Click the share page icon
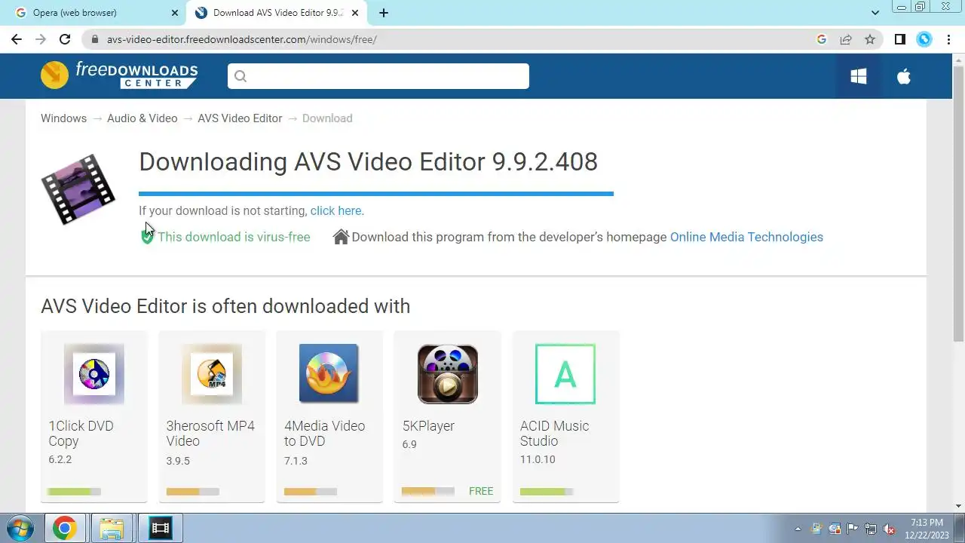The image size is (965, 543). tap(846, 39)
